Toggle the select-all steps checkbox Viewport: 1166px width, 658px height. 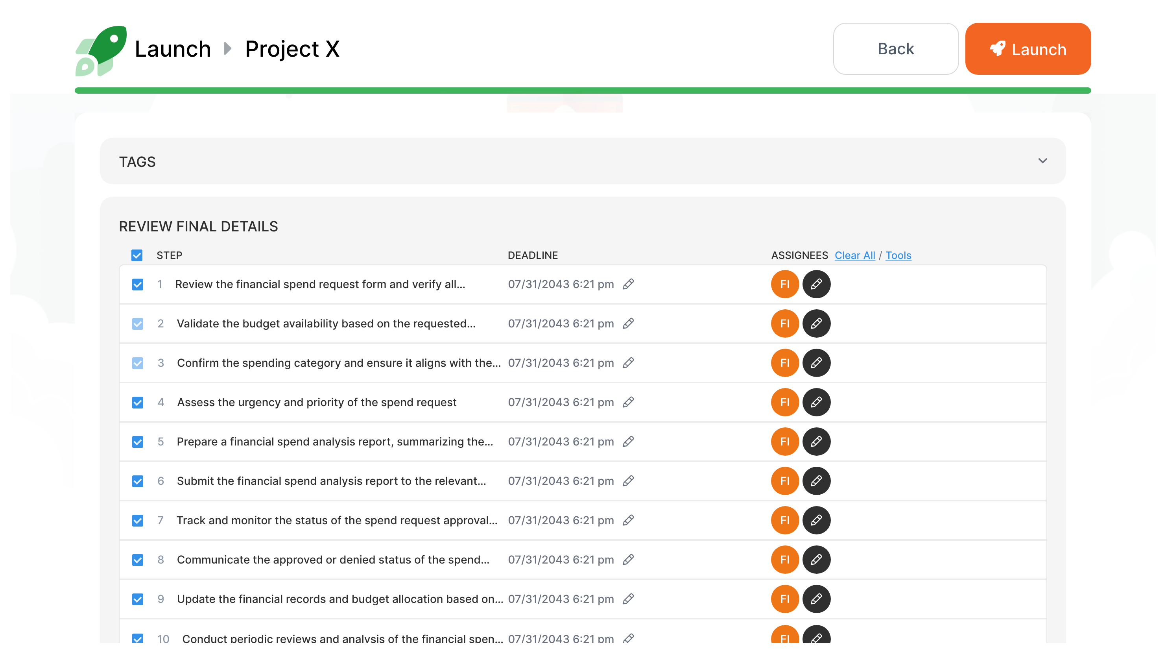(x=137, y=255)
